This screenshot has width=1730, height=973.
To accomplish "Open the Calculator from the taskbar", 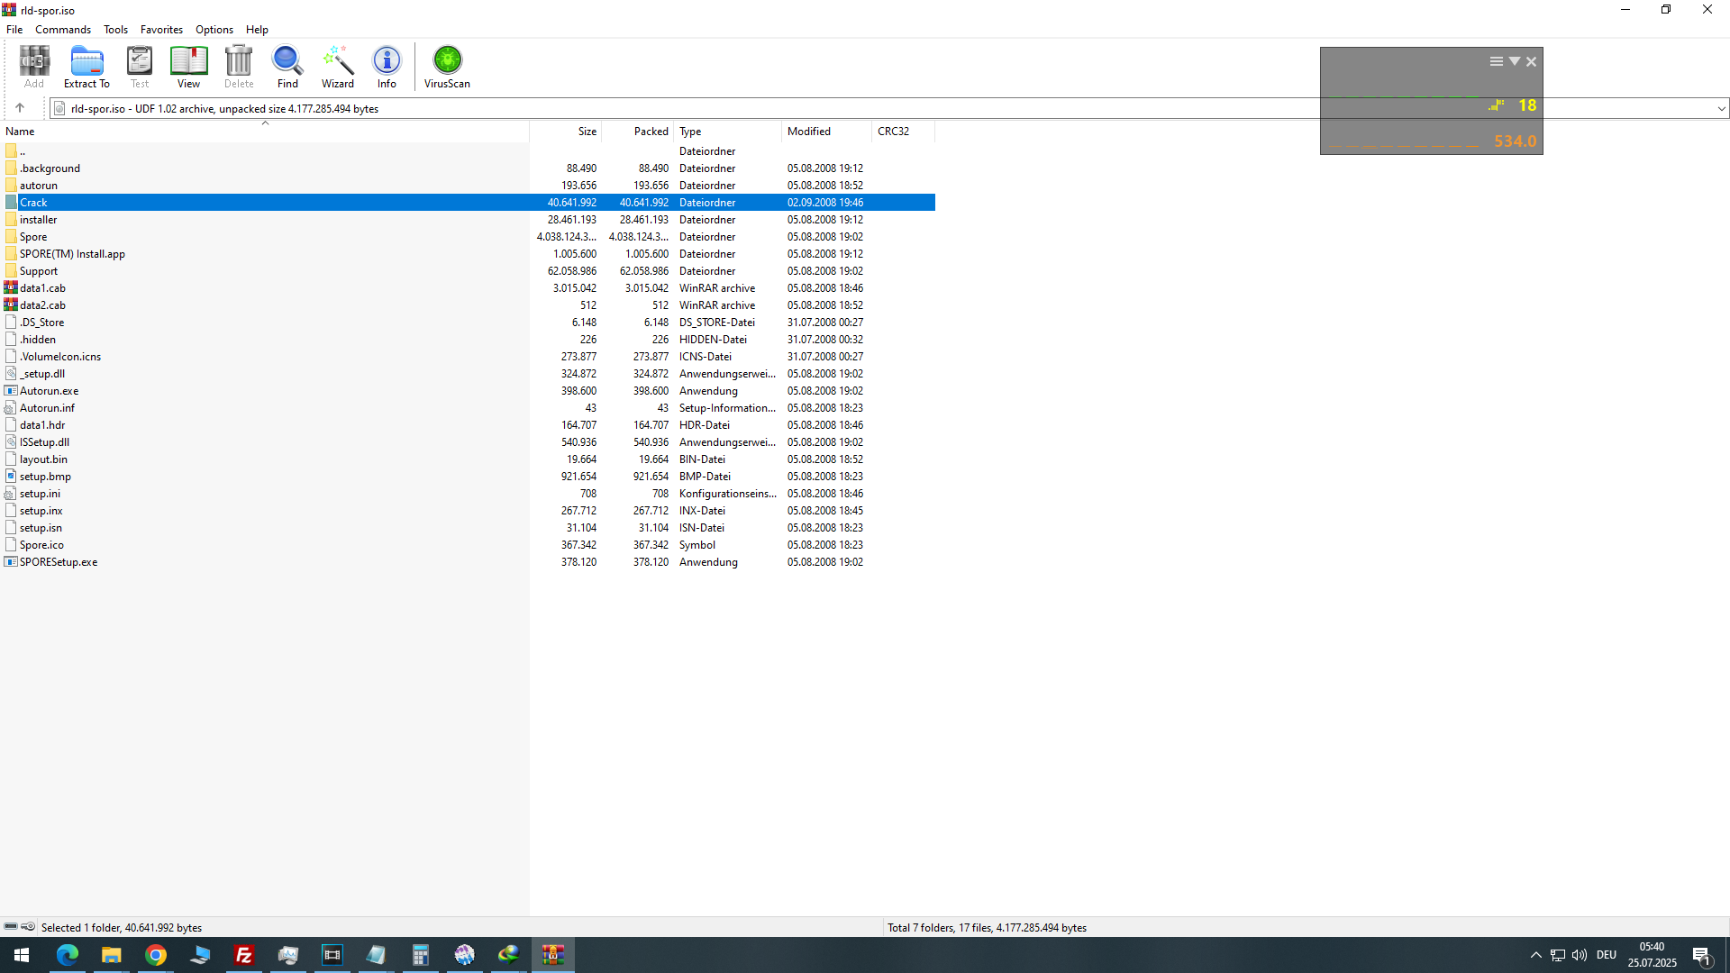I will (420, 954).
